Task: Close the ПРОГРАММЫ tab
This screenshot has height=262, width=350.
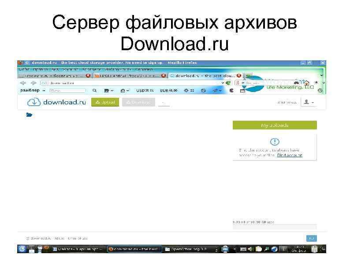Action: point(164,76)
